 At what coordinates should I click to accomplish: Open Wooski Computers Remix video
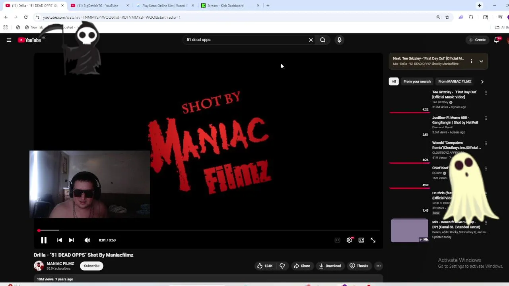(457, 145)
